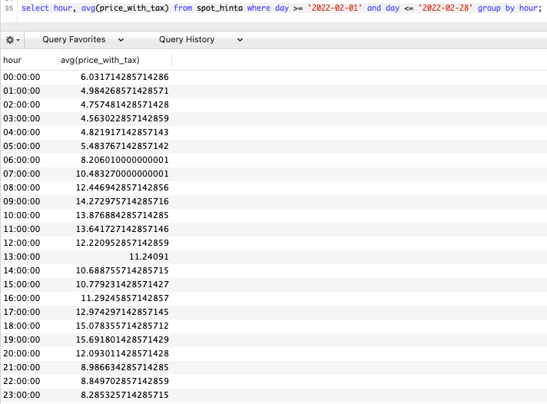
Task: Click line number 35 in the gutter
Action: [x=8, y=8]
